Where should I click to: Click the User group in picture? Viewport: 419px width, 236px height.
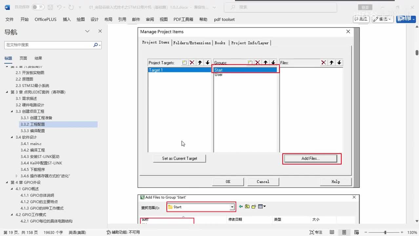[219, 75]
